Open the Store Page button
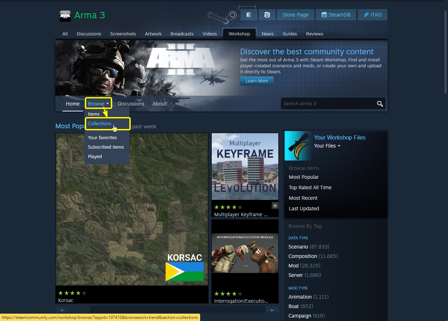The width and height of the screenshot is (448, 321). 296,15
